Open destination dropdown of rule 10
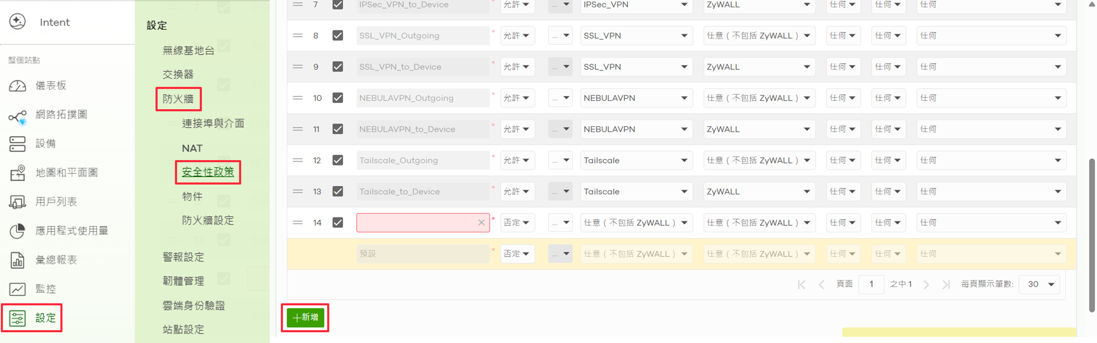1097x343 pixels. point(759,98)
